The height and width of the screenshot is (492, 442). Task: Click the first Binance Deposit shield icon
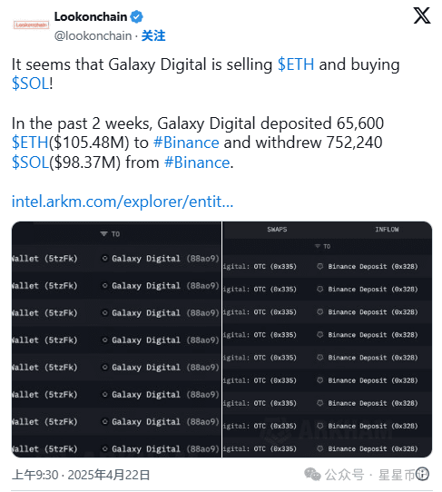click(319, 266)
